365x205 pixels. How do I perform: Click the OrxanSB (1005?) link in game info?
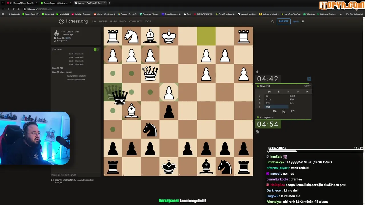(64, 38)
